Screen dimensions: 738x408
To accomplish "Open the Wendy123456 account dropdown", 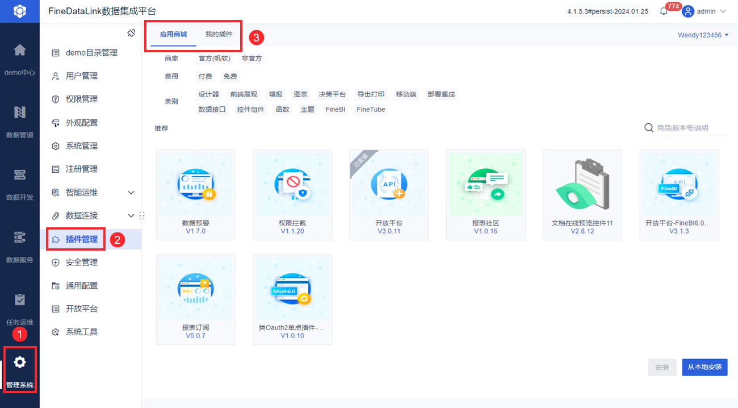I will [x=703, y=35].
